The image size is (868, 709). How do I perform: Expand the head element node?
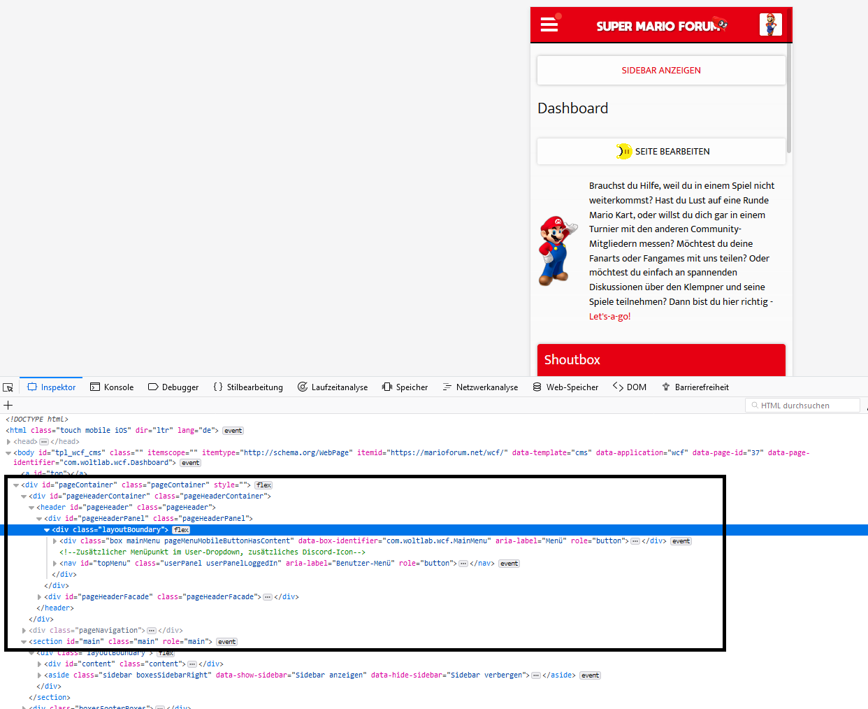[x=8, y=442]
